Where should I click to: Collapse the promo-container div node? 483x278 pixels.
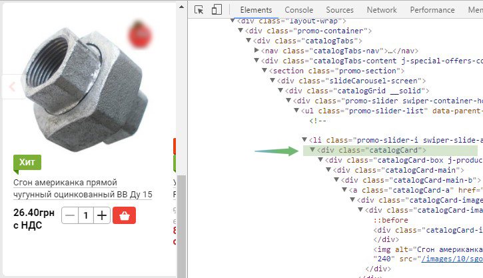tap(241, 31)
